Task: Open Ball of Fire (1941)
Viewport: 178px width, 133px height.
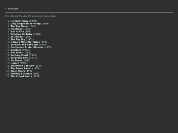Action: tap(17, 32)
